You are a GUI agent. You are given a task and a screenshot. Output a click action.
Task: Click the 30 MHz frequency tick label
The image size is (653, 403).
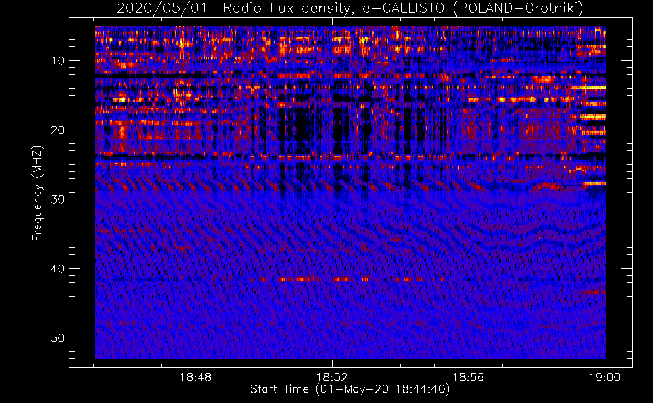tap(58, 199)
